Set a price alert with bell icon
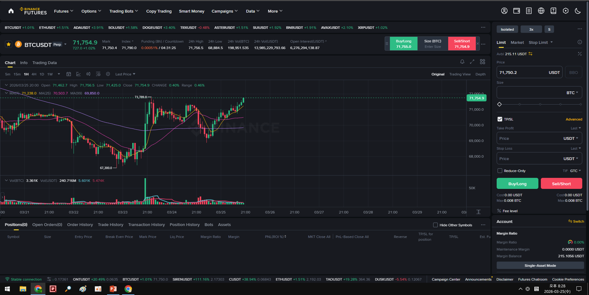589x295 pixels. [462, 62]
